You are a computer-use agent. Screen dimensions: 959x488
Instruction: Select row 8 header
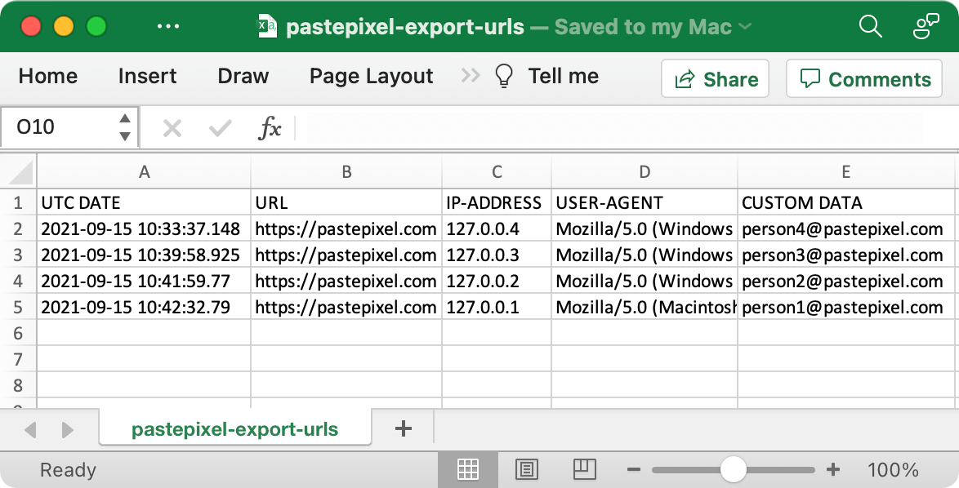tap(18, 385)
